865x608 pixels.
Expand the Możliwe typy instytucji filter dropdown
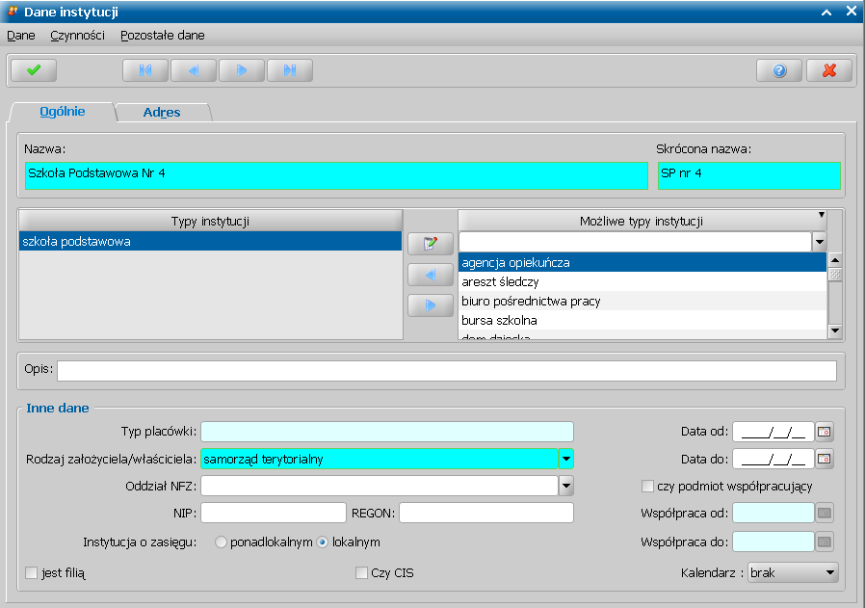820,242
